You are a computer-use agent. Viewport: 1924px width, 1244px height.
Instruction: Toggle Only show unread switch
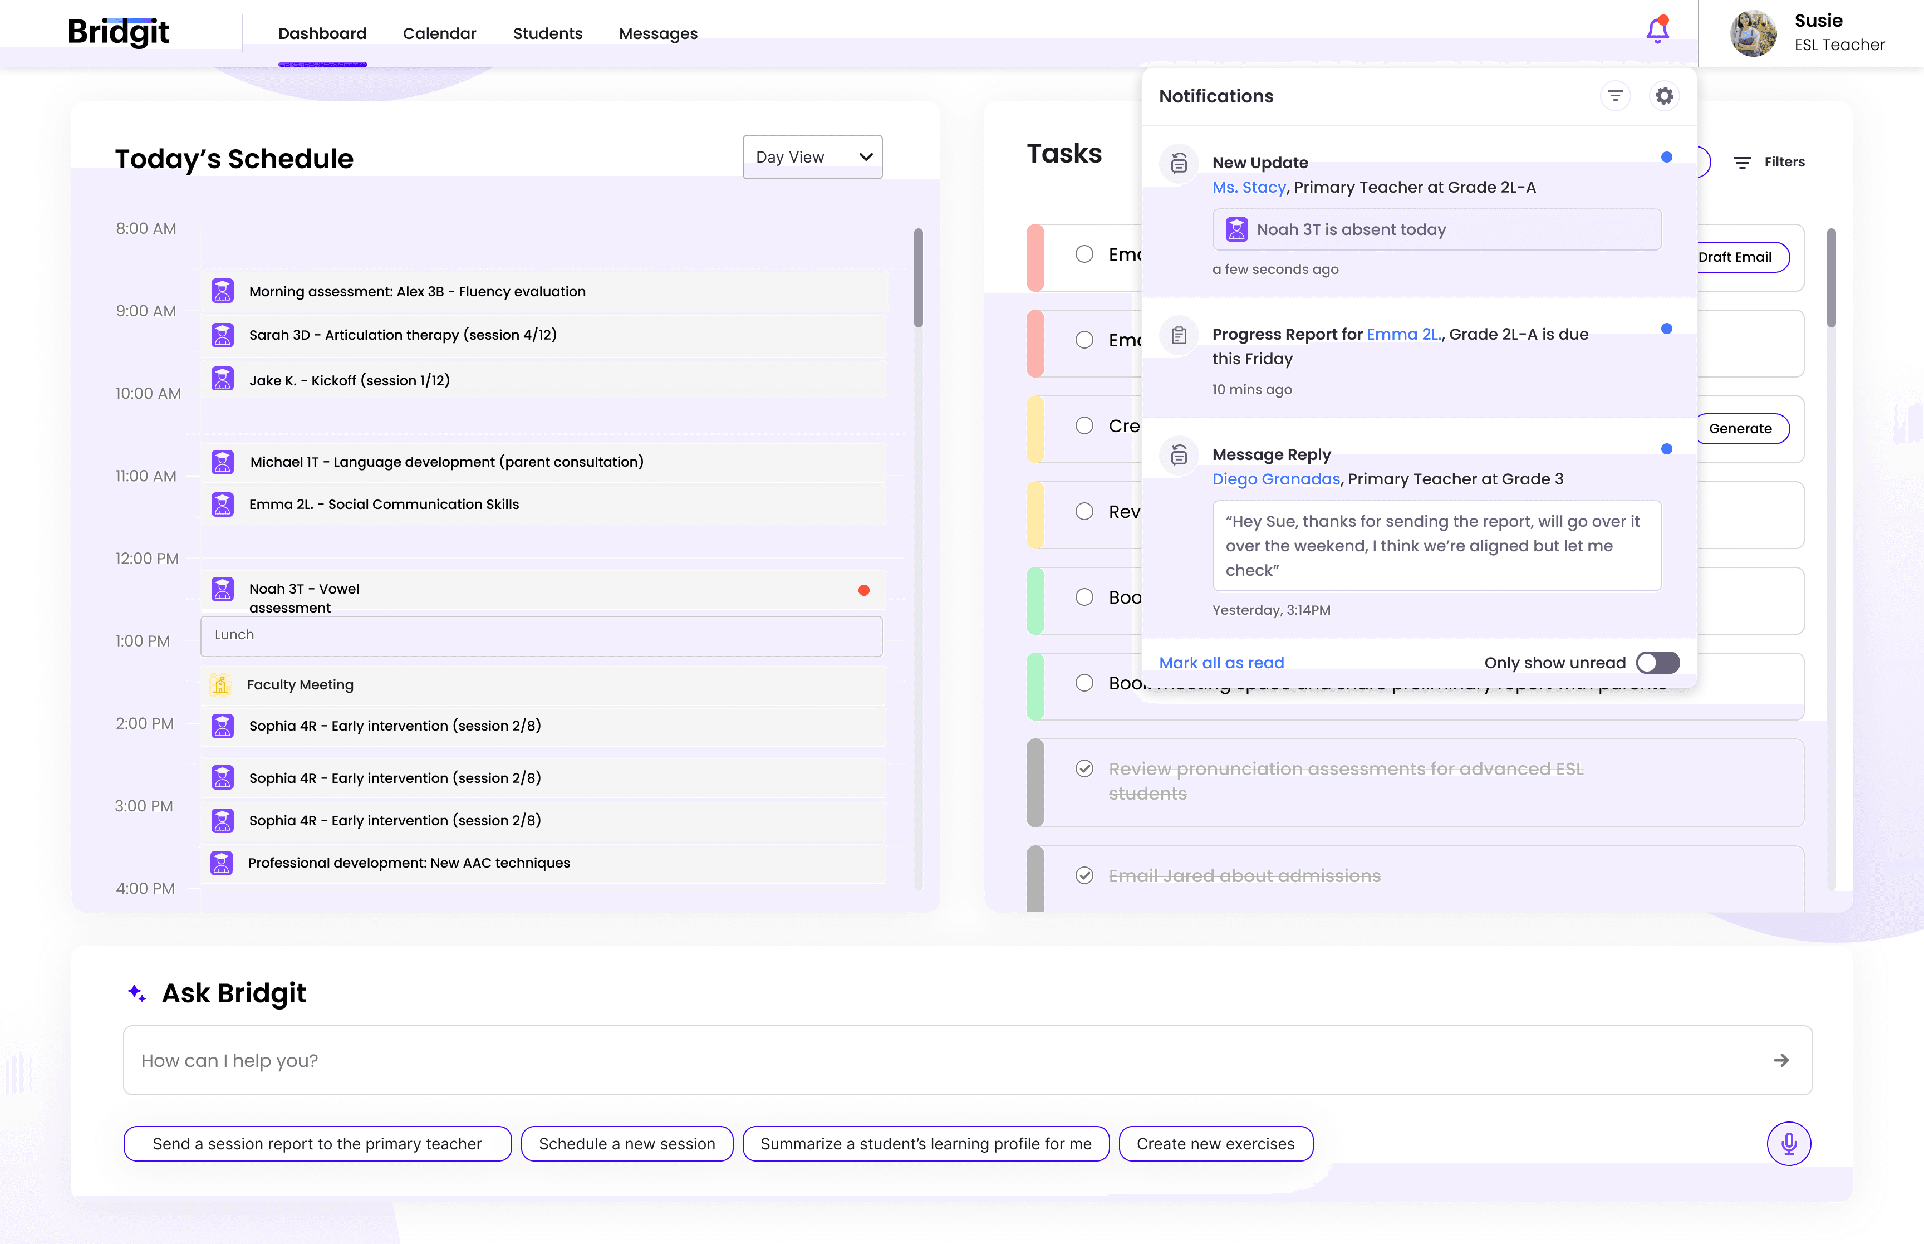pyautogui.click(x=1657, y=663)
